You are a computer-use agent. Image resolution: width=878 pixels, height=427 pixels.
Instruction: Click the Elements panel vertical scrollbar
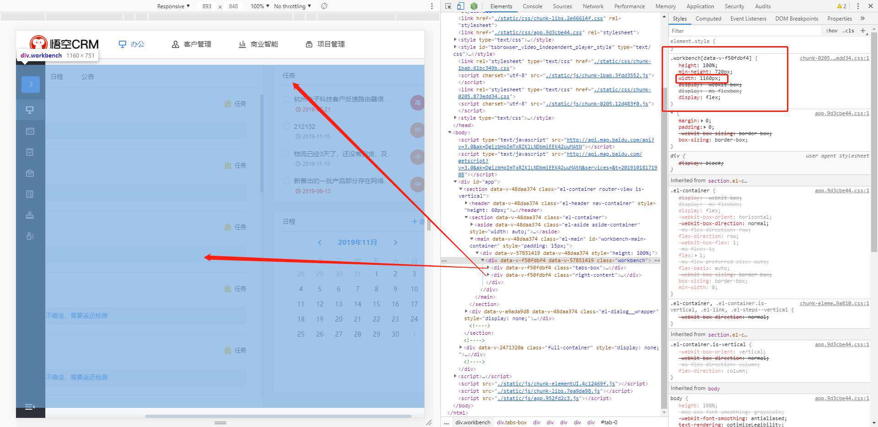point(664,248)
